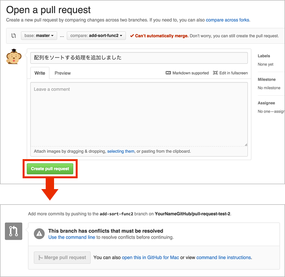The image size is (285, 277).
Task: Click the Edit in fullscreen icon
Action: 215,73
